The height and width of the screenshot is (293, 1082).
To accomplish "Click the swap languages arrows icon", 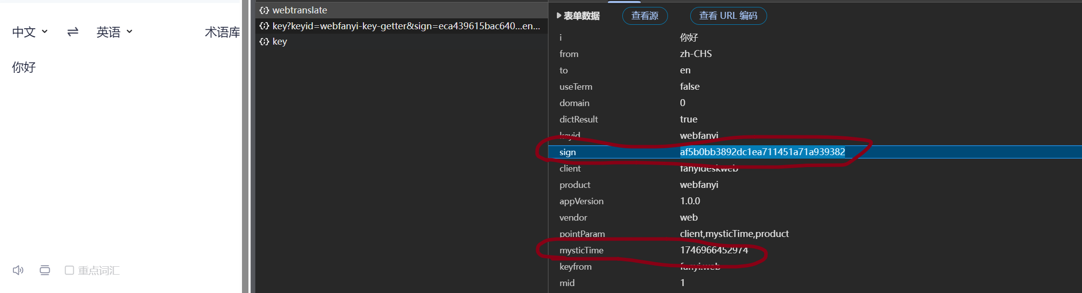I will pyautogui.click(x=73, y=32).
